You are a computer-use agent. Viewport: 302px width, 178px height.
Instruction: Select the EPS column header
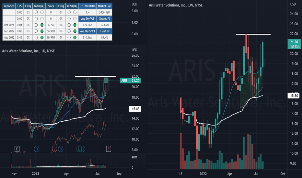[x=19, y=6]
